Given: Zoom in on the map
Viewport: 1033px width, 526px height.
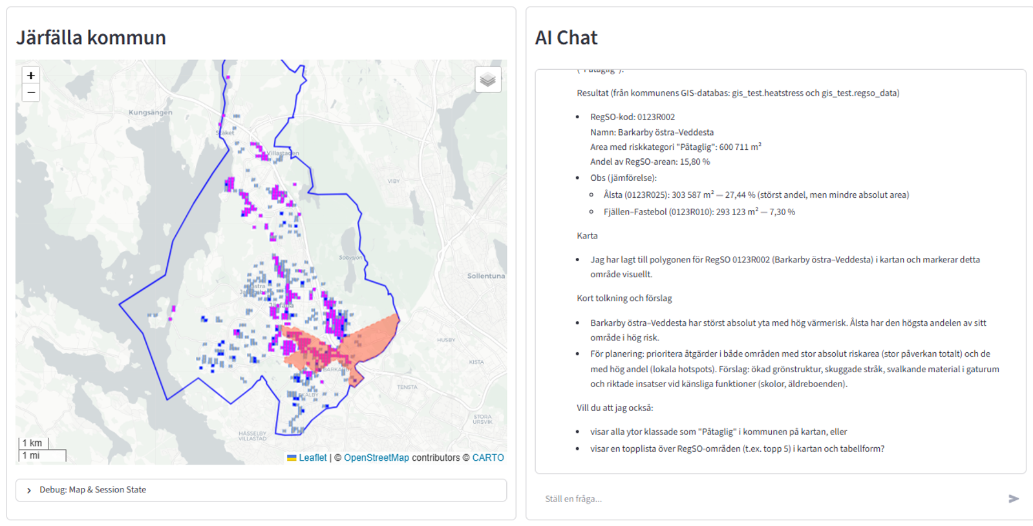Looking at the screenshot, I should point(30,76).
